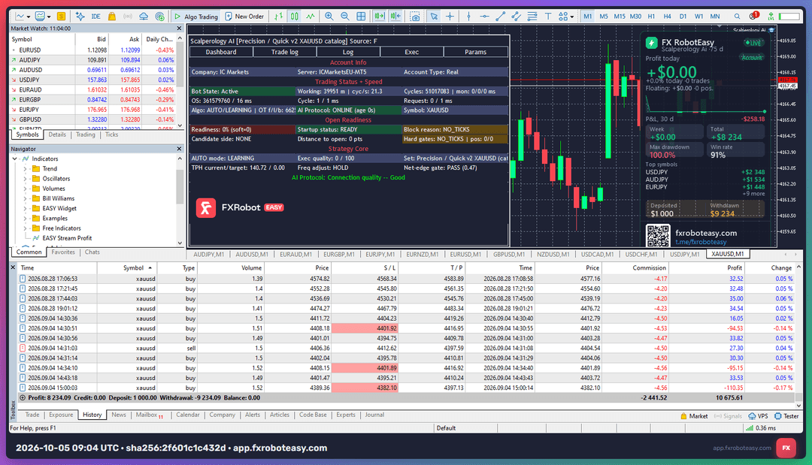Toggle chart auto scroll
Screen dimensions: 812x465
click(x=380, y=16)
